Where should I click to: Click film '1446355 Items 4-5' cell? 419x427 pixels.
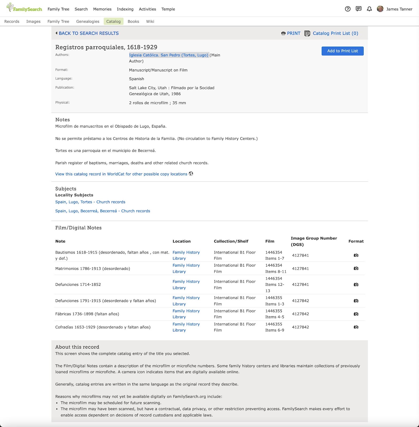pos(275,314)
